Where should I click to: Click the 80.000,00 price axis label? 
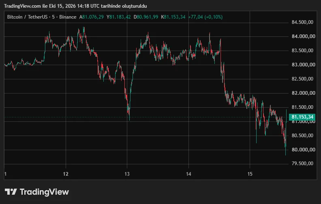(x=304, y=150)
